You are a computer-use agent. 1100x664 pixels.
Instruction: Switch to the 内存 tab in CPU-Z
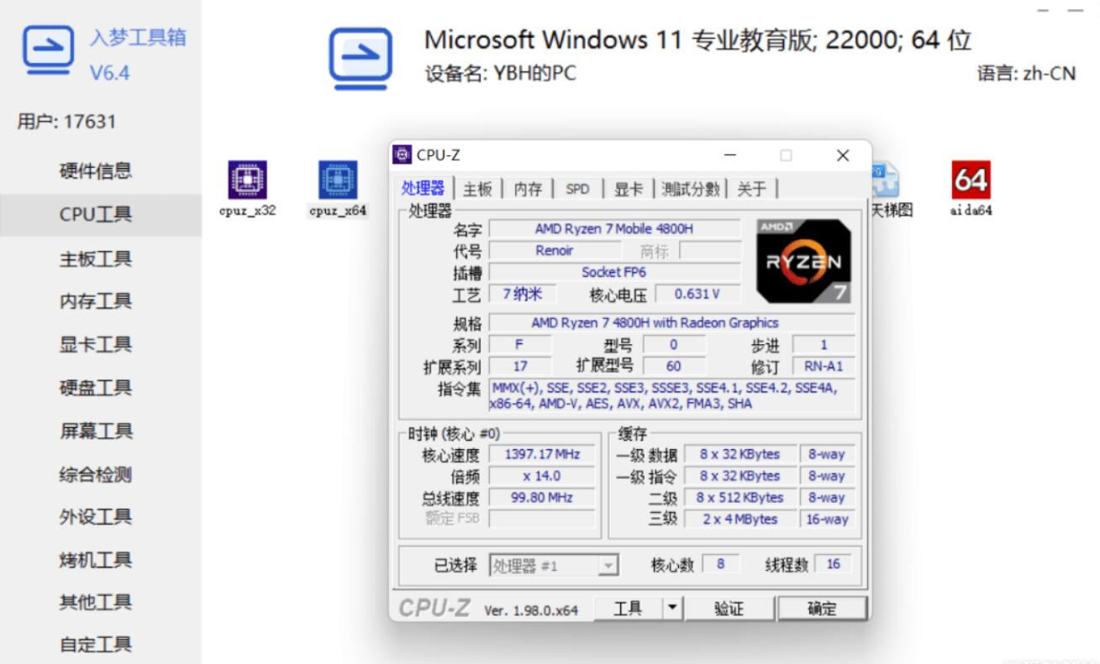(528, 189)
